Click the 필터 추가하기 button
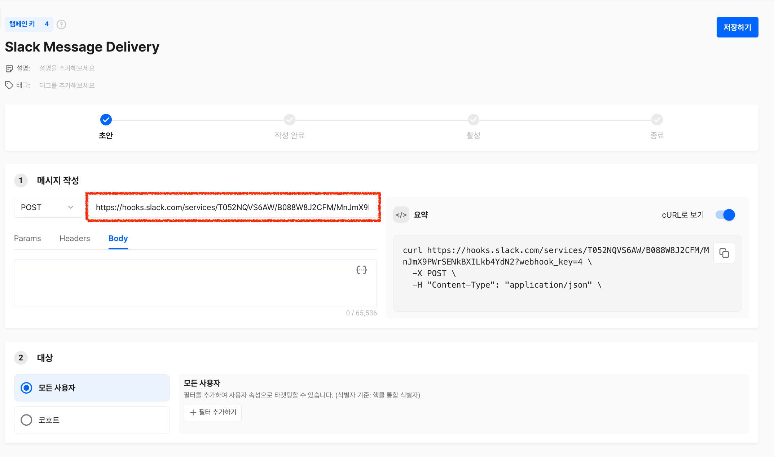 pos(213,412)
